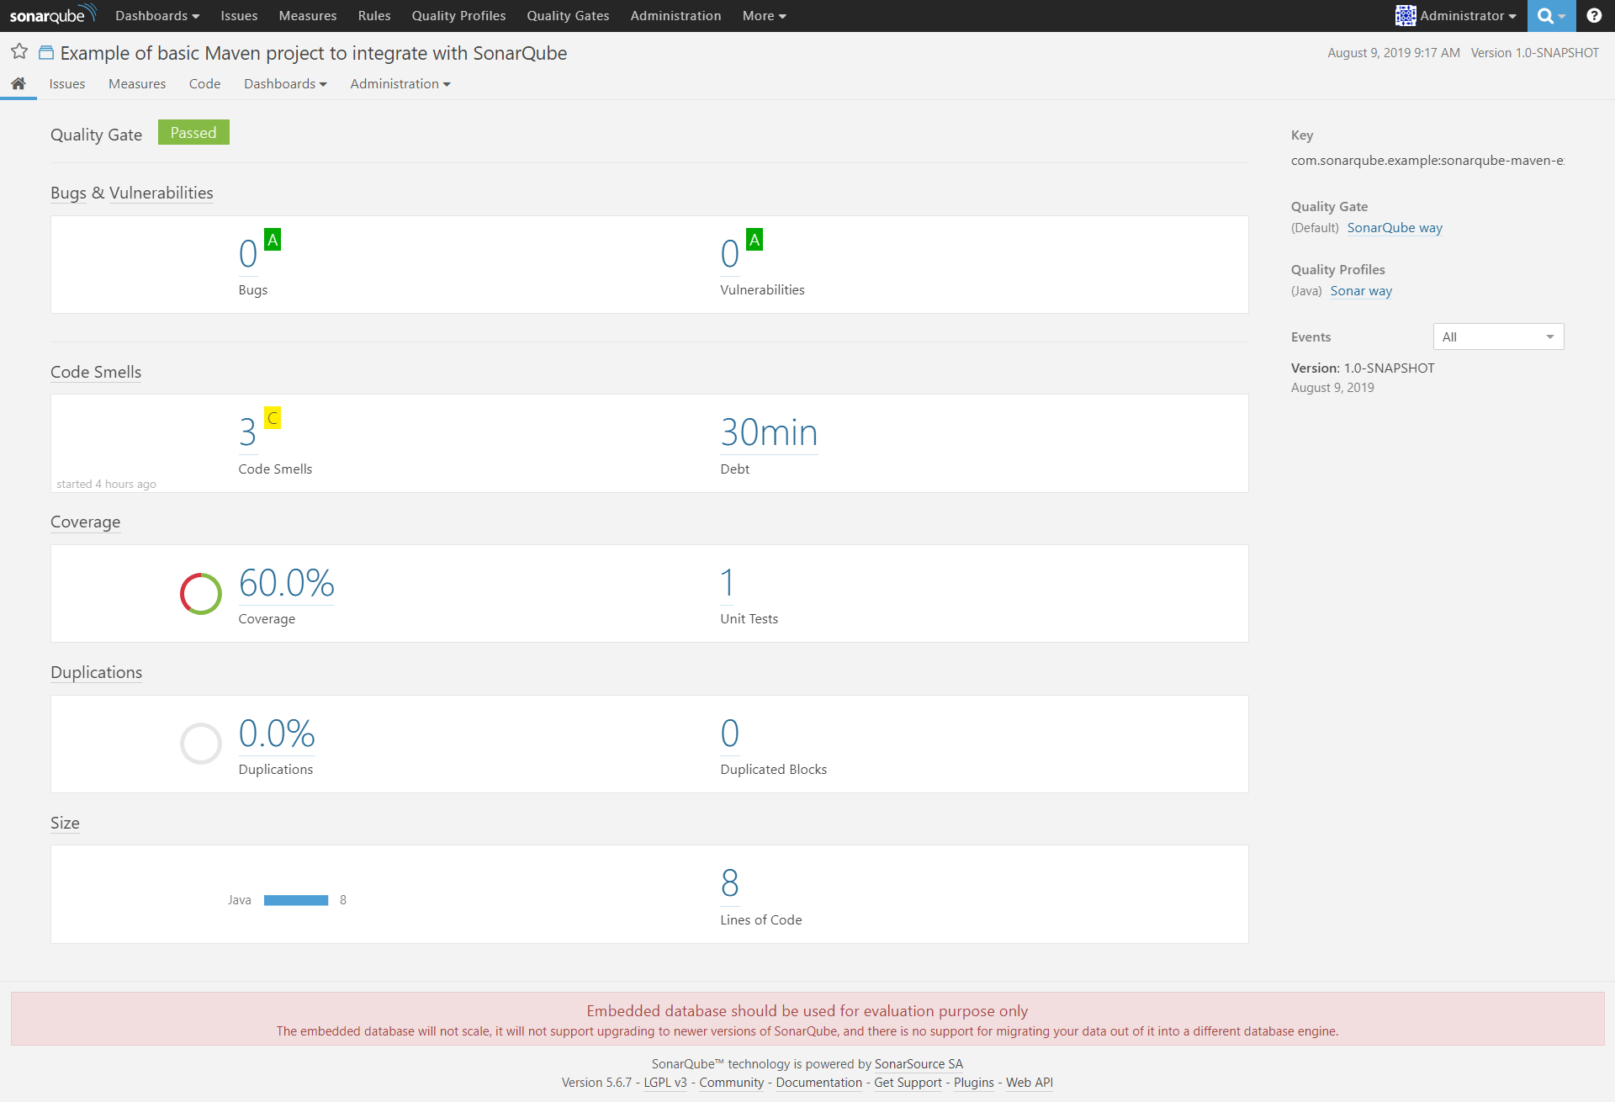
Task: Open the project Dashboards dropdown
Action: (x=284, y=83)
